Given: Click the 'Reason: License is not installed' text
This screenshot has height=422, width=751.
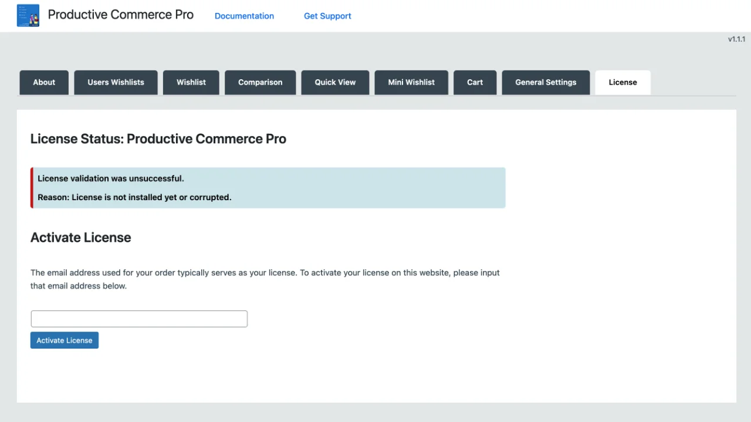Looking at the screenshot, I should (x=134, y=197).
